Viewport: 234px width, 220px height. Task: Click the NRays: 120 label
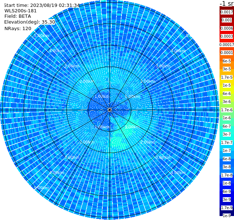pos(18,28)
